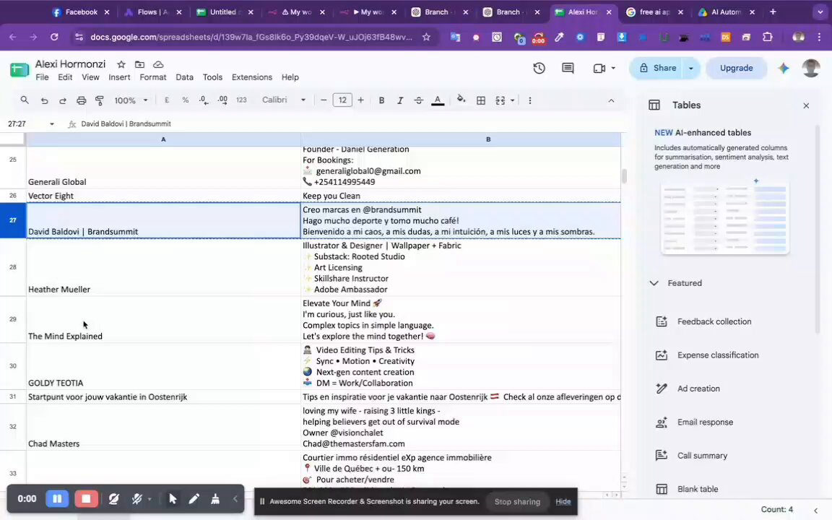This screenshot has height=520, width=832.
Task: Format as percent
Action: [185, 100]
